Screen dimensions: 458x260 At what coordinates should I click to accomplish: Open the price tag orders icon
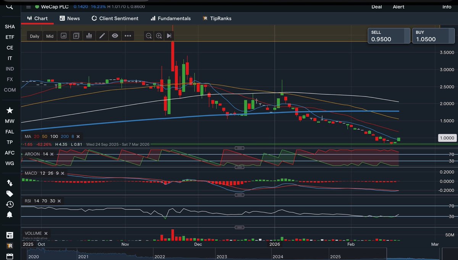(10, 194)
